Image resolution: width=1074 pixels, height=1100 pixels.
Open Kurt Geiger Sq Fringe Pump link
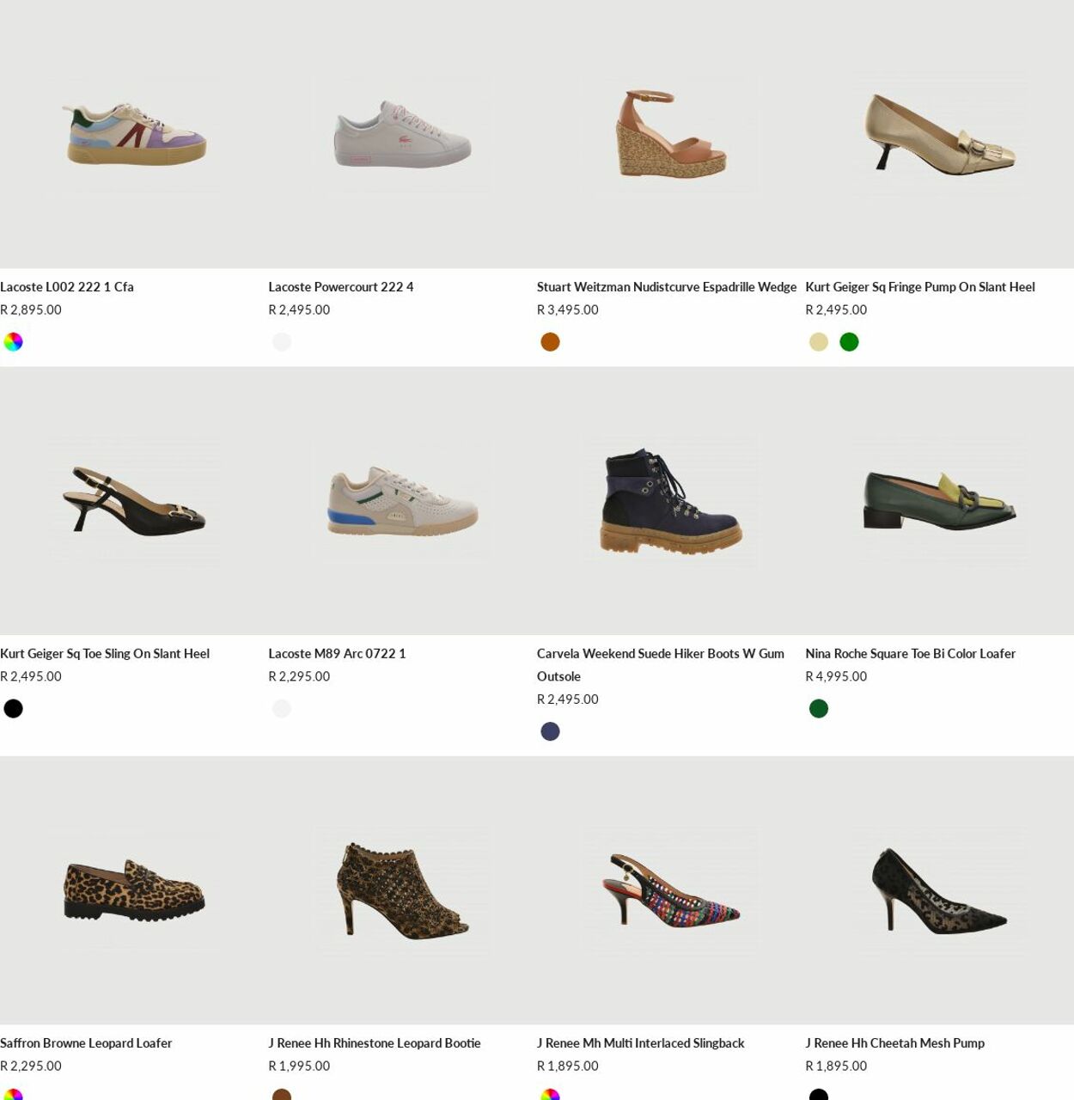click(x=920, y=287)
